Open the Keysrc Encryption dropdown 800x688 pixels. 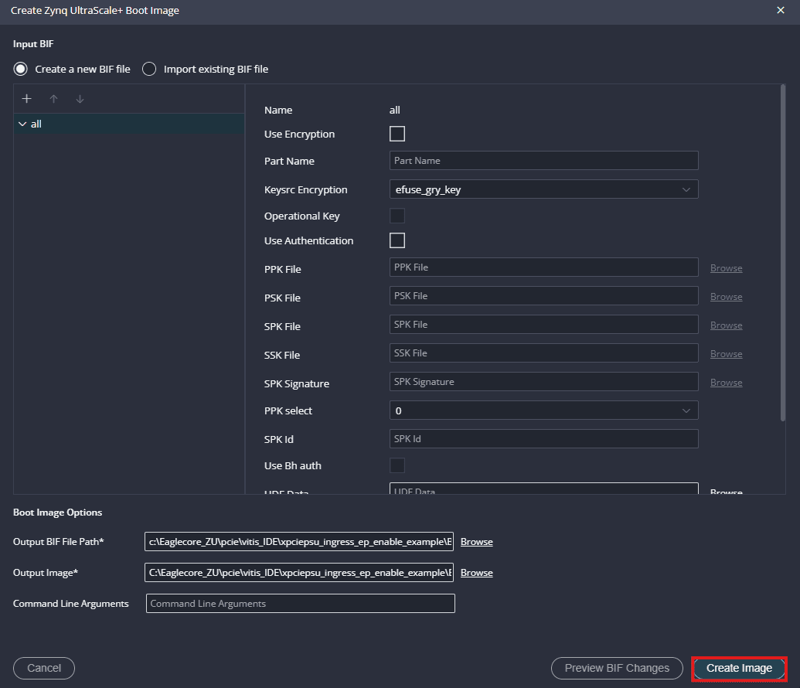pyautogui.click(x=543, y=189)
